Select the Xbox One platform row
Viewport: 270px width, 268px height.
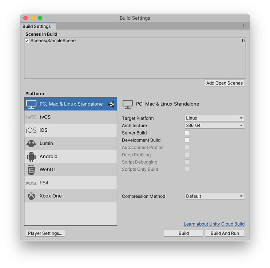[71, 196]
